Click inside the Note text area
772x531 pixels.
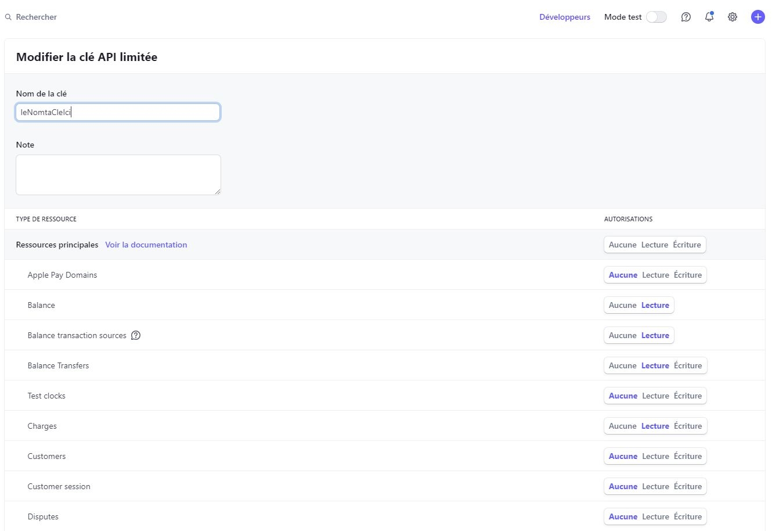point(118,174)
